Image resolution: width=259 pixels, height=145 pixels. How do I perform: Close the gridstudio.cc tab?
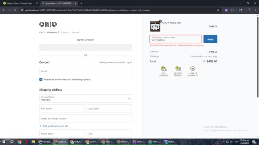[75, 3]
